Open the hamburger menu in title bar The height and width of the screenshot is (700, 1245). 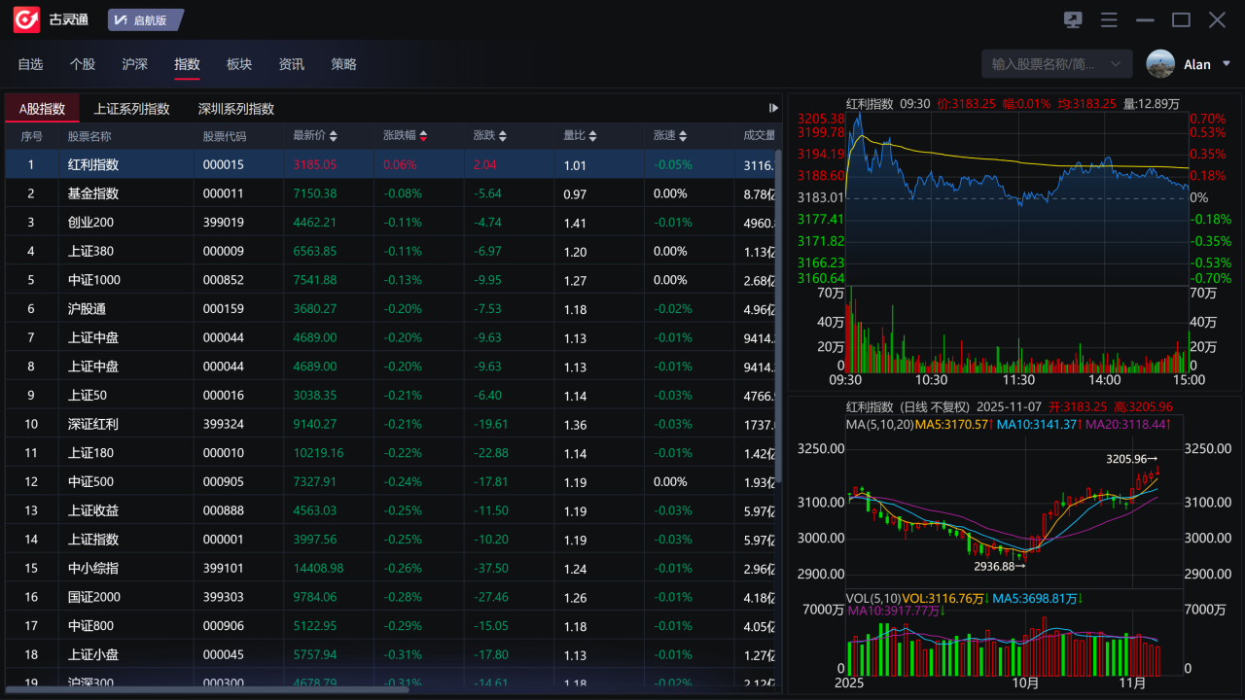pyautogui.click(x=1109, y=20)
